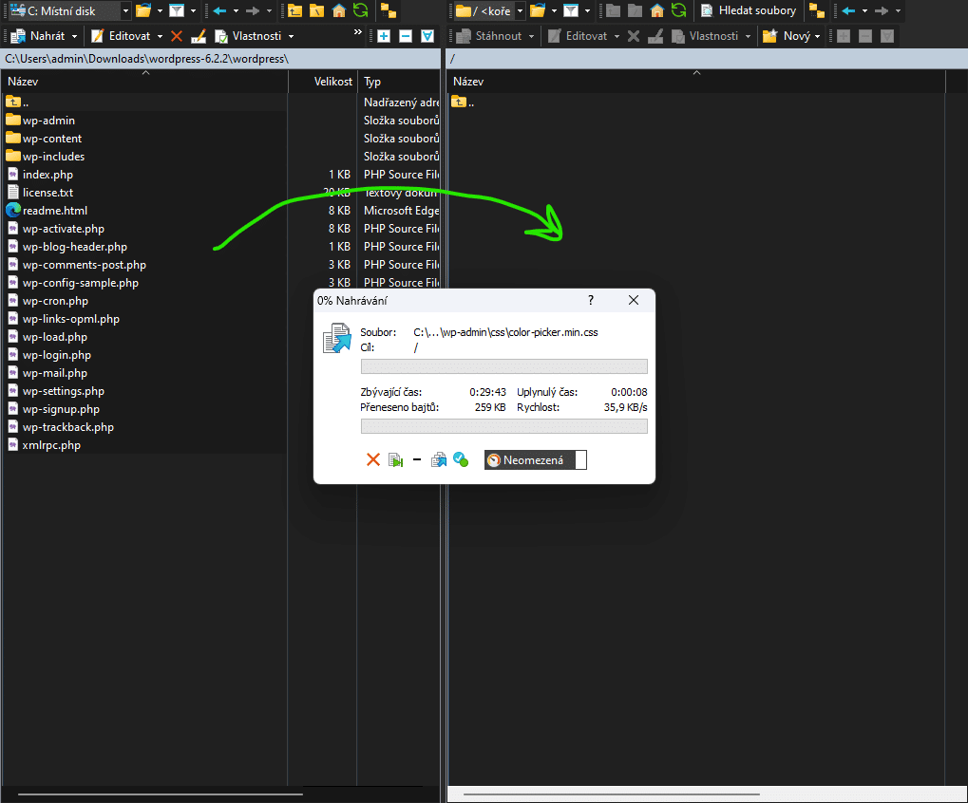Sort local files by Velikost column
968x803 pixels.
323,82
